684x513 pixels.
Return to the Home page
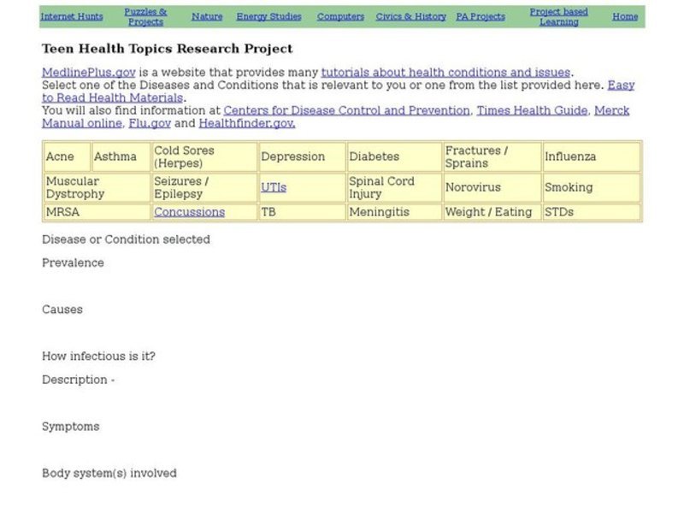tap(624, 15)
